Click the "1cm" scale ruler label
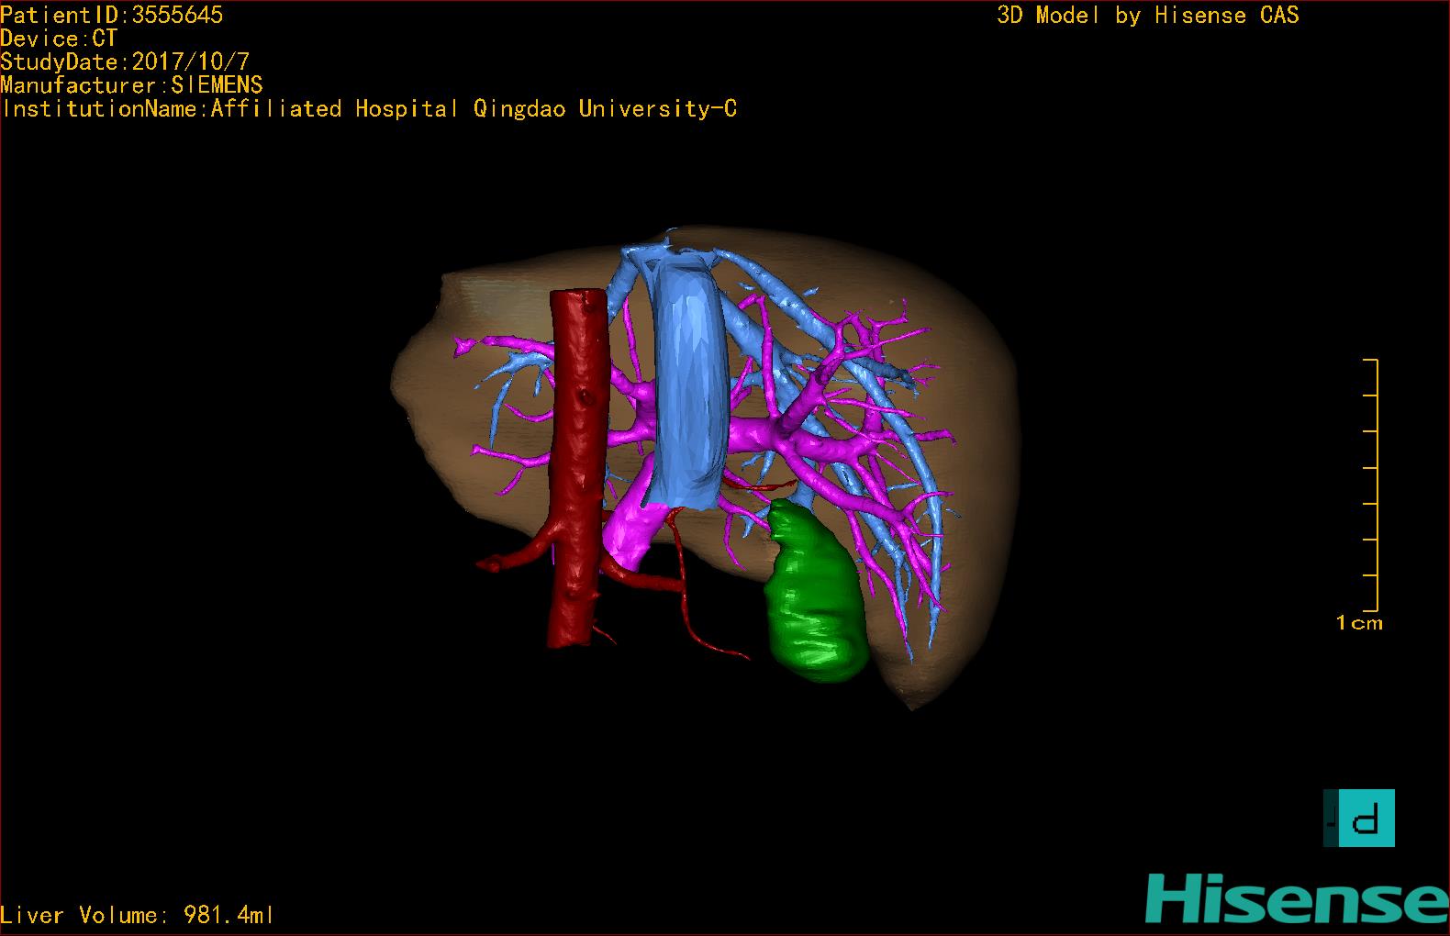Image resolution: width=1450 pixels, height=936 pixels. coord(1359,623)
